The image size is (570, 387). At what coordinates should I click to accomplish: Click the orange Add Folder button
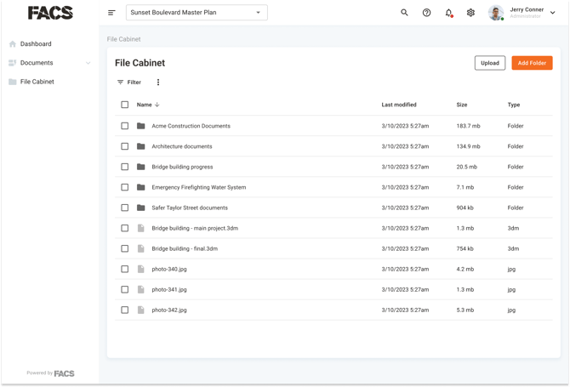pos(532,63)
